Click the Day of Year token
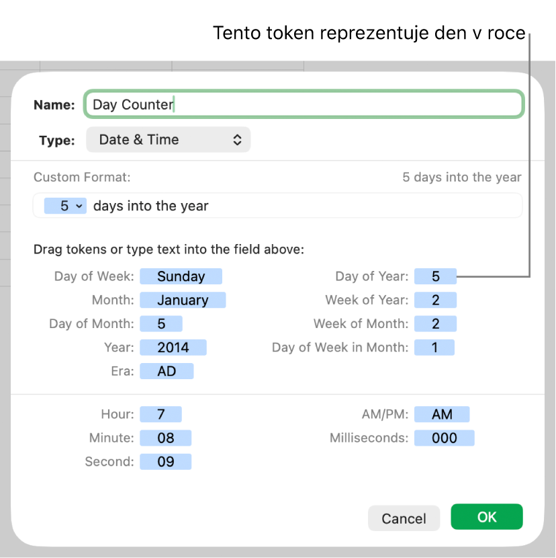This screenshot has width=556, height=558. click(435, 276)
